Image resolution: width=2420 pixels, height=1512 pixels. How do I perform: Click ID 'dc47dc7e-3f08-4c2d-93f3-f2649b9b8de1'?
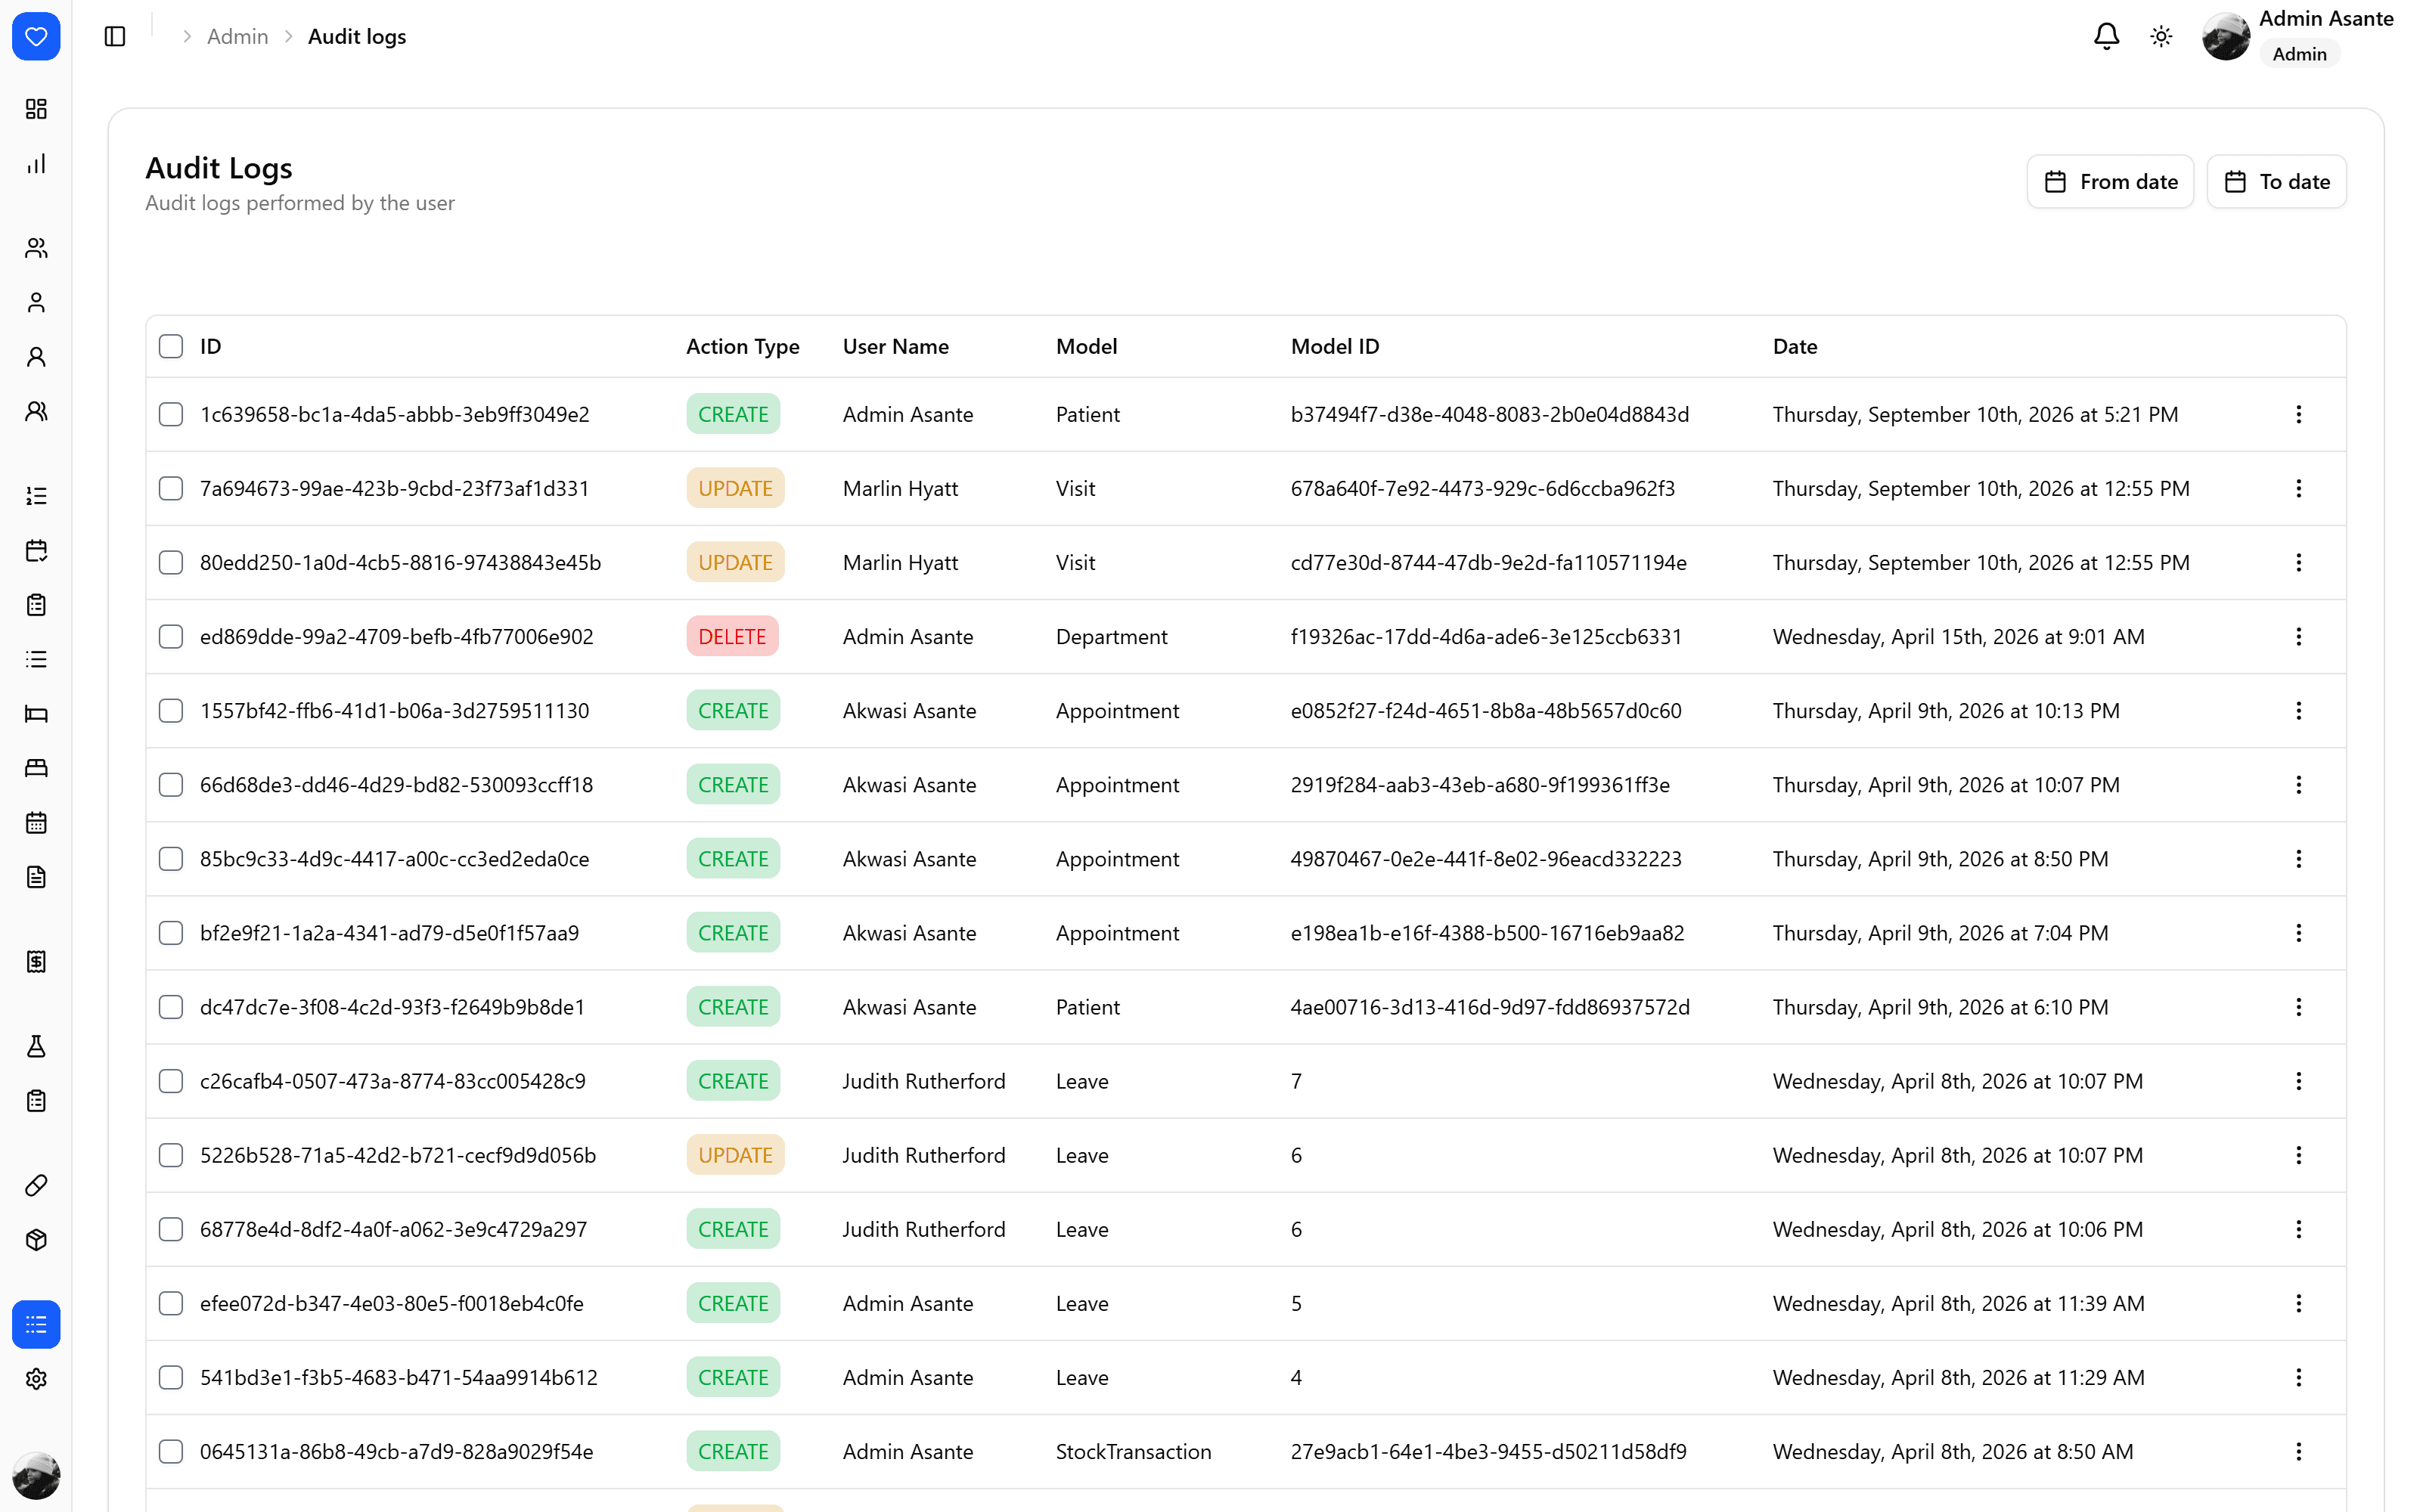pyautogui.click(x=392, y=1007)
